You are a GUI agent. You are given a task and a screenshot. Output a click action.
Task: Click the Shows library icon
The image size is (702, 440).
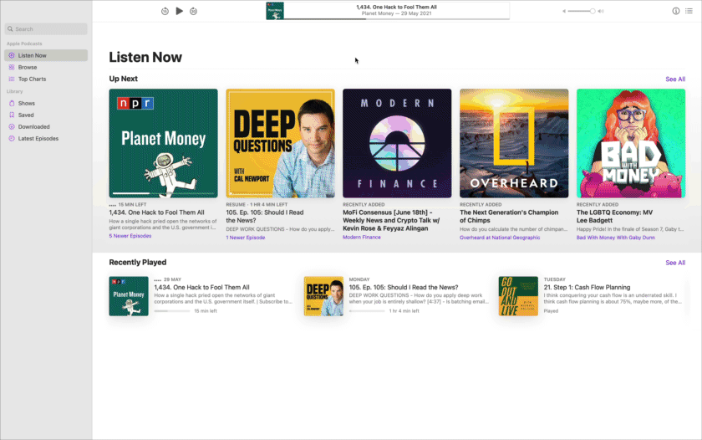click(x=12, y=103)
